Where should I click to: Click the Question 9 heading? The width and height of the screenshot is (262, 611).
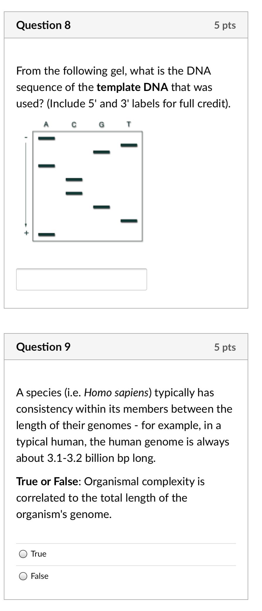43,347
